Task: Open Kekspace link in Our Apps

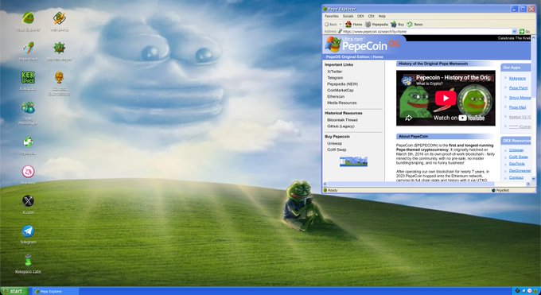Action: click(517, 78)
